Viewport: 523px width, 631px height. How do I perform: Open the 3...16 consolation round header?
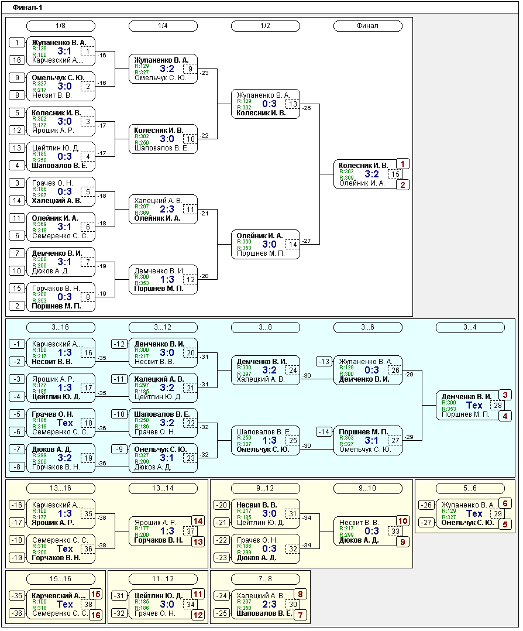61,327
